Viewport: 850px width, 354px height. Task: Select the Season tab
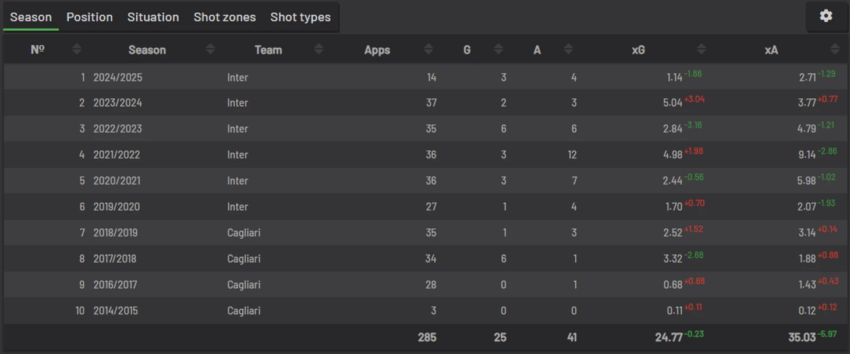click(x=31, y=17)
